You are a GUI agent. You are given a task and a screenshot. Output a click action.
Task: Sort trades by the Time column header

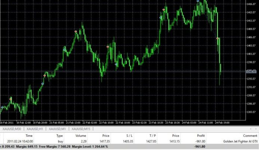click(x=29, y=135)
